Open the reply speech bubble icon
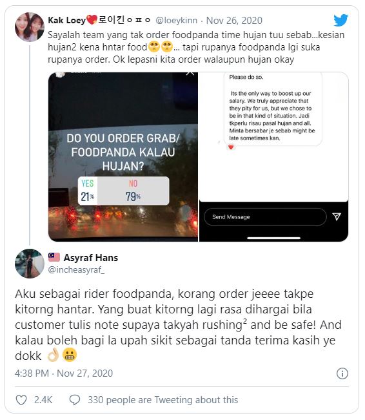This screenshot has height=420, width=365. tap(75, 400)
